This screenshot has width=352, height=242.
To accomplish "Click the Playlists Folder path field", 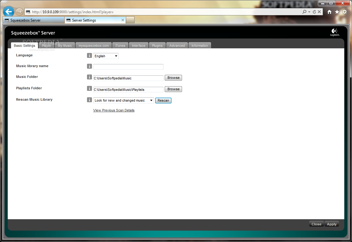I will [128, 90].
